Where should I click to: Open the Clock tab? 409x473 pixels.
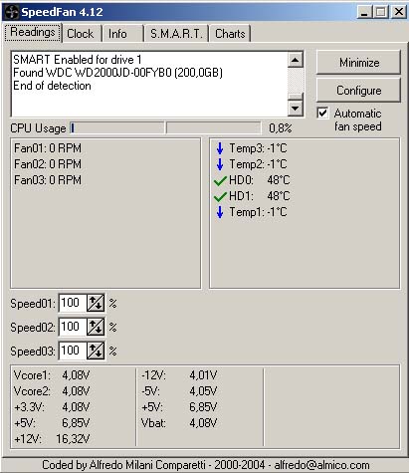82,34
